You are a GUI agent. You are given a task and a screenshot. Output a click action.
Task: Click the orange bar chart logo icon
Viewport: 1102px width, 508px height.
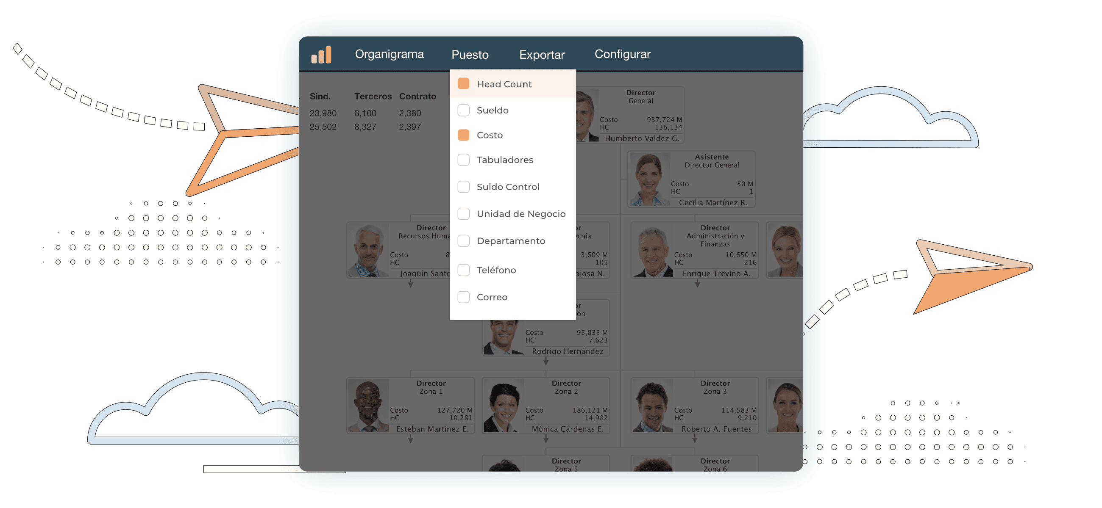[321, 55]
